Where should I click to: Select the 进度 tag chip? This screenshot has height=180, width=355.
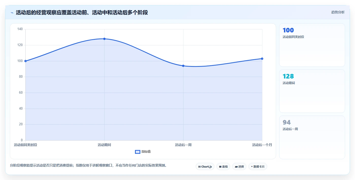(x=239, y=167)
